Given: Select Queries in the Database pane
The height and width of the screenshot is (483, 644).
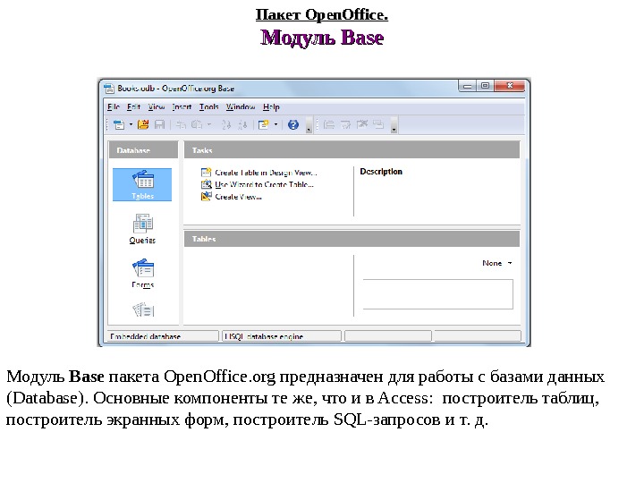Looking at the screenshot, I should point(142,229).
